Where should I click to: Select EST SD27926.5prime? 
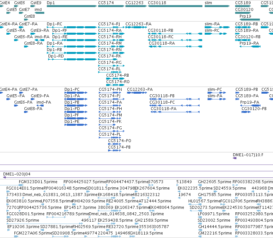(x=23, y=220)
